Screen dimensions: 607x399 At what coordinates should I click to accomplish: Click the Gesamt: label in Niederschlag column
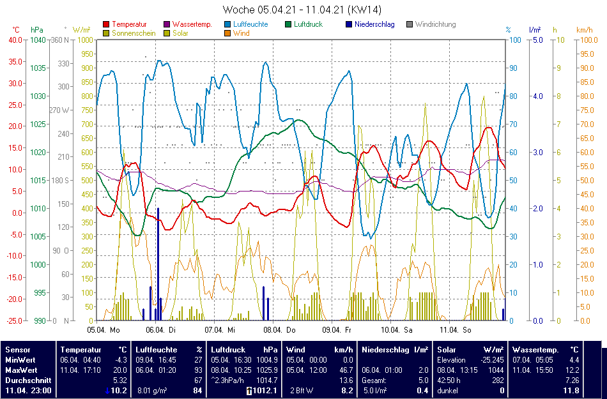point(374,380)
